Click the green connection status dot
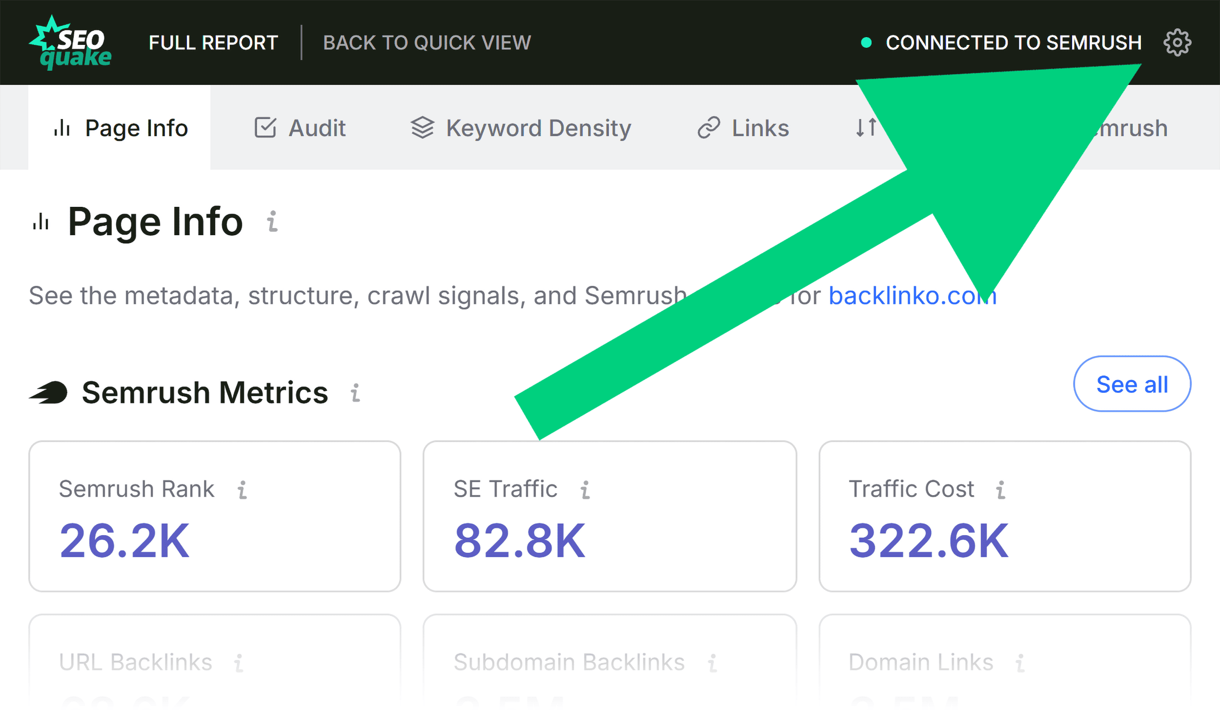 866,42
